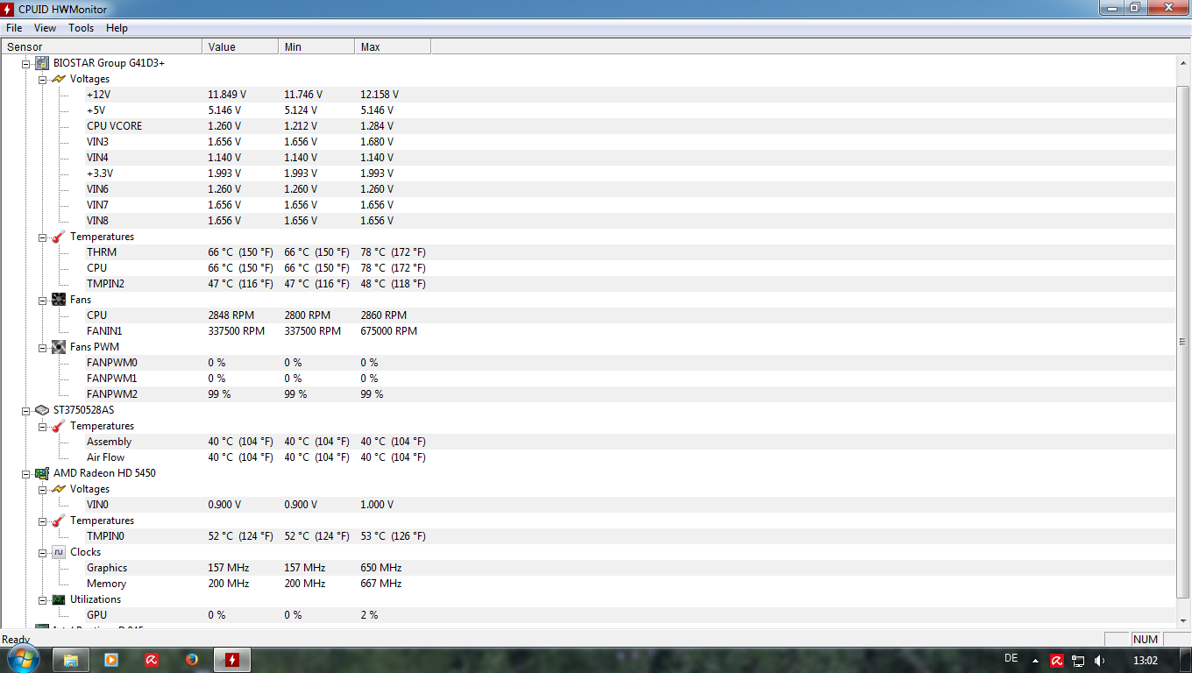Open the Help menu
The height and width of the screenshot is (673, 1192).
tap(117, 28)
